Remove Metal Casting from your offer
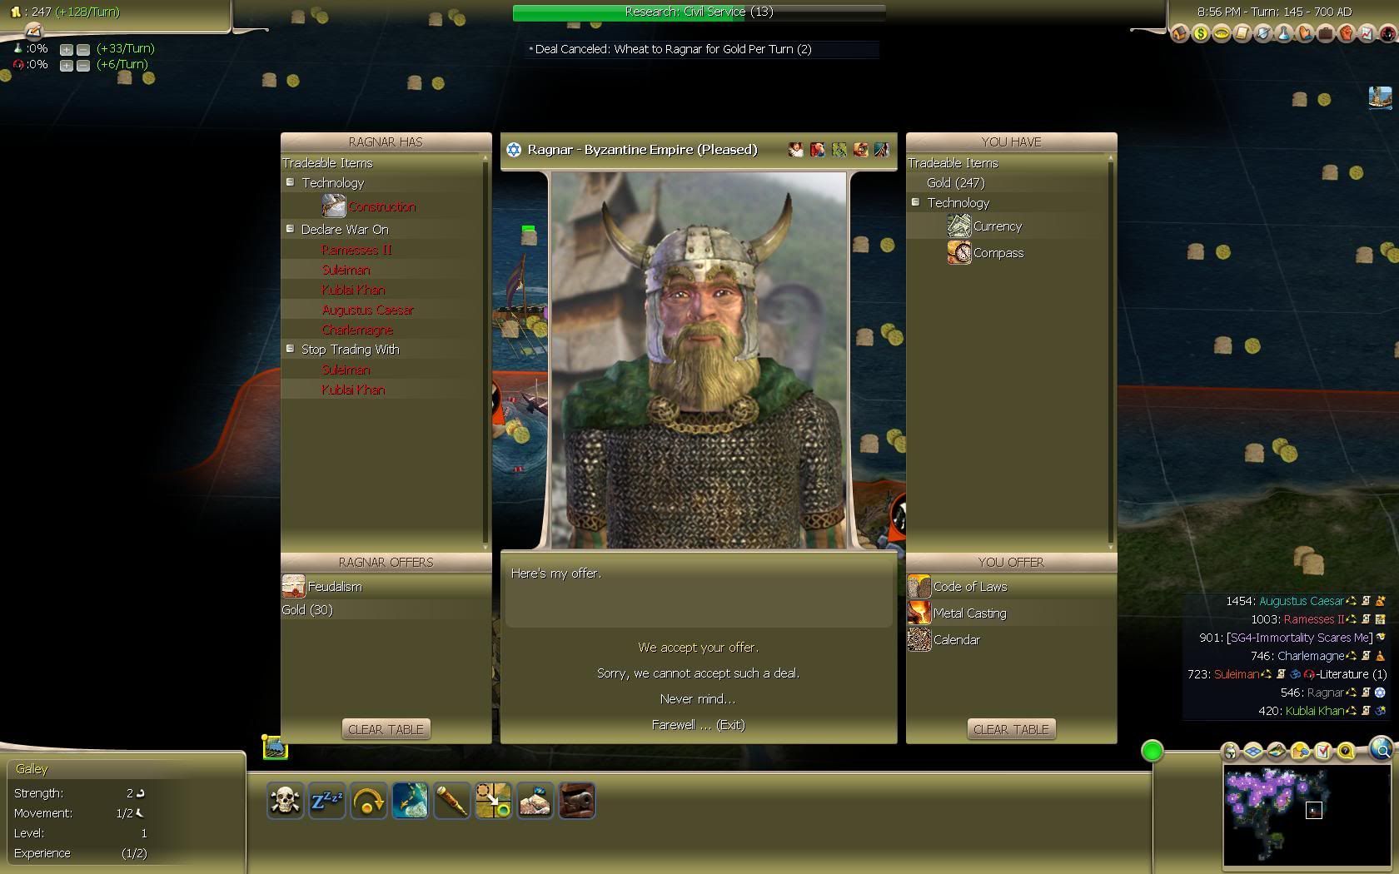Image resolution: width=1399 pixels, height=874 pixels. point(957,613)
